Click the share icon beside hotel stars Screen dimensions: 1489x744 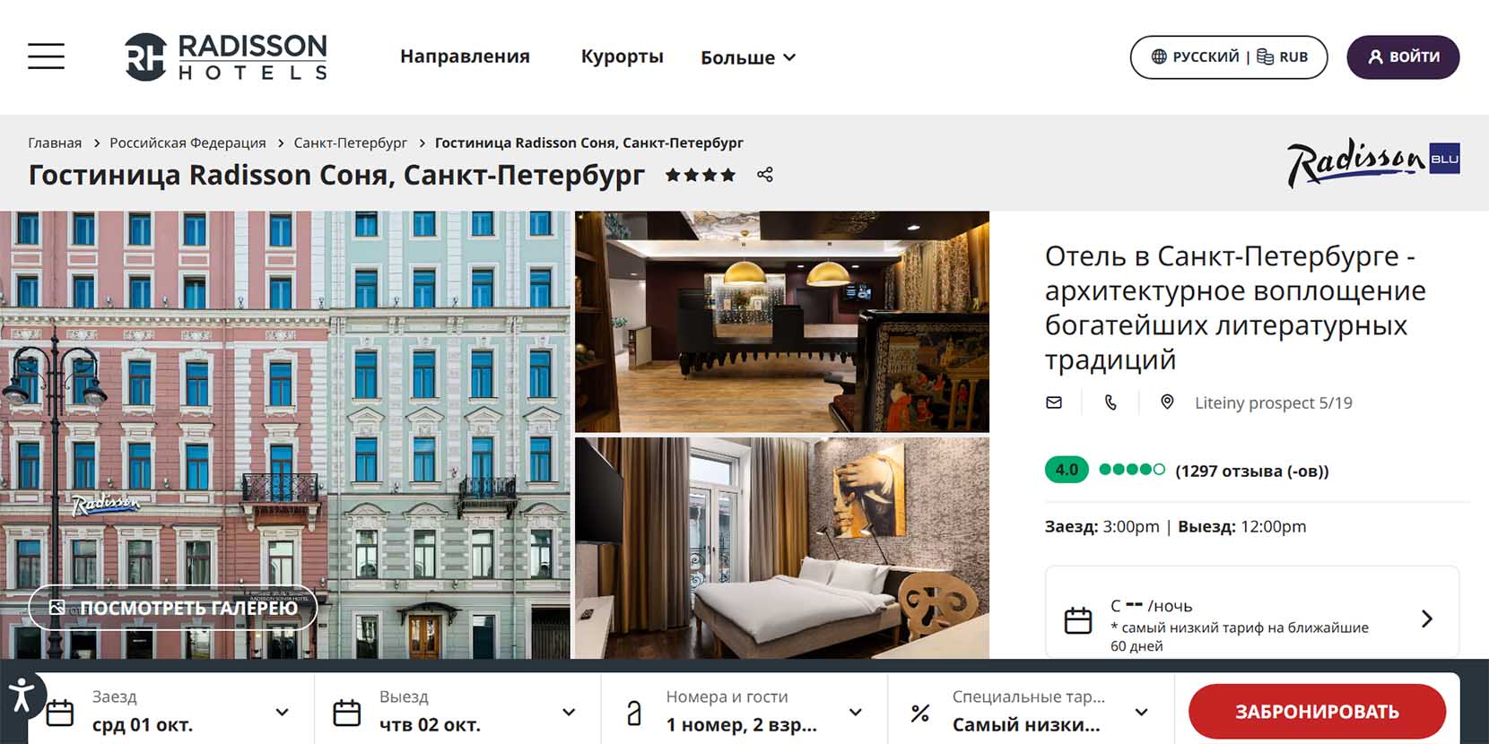coord(764,175)
